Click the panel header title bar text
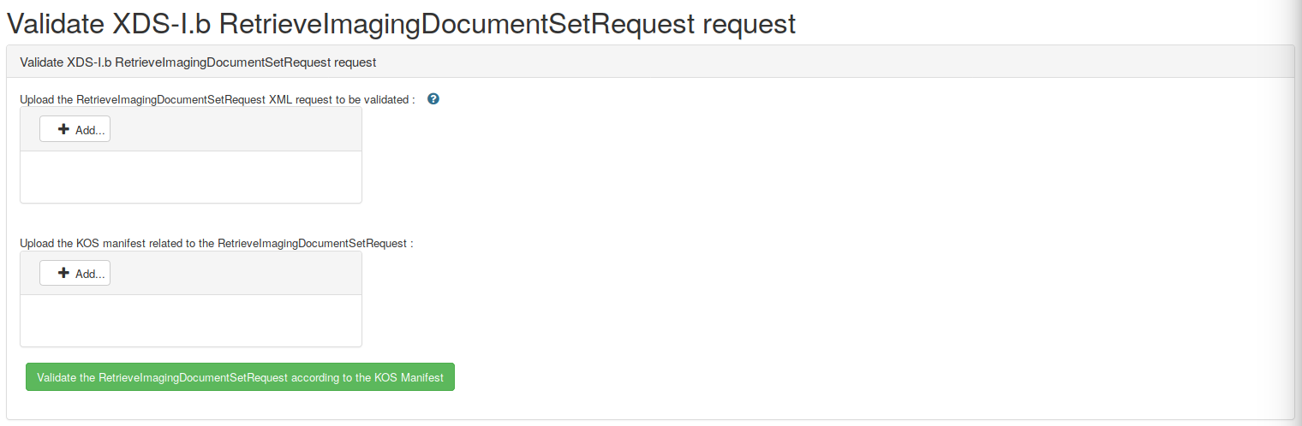 coord(198,62)
